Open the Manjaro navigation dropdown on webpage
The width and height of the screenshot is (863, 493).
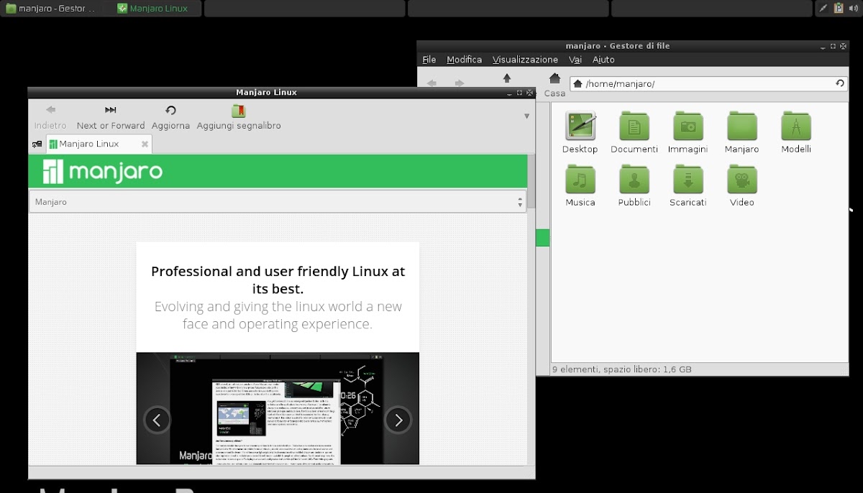click(278, 202)
